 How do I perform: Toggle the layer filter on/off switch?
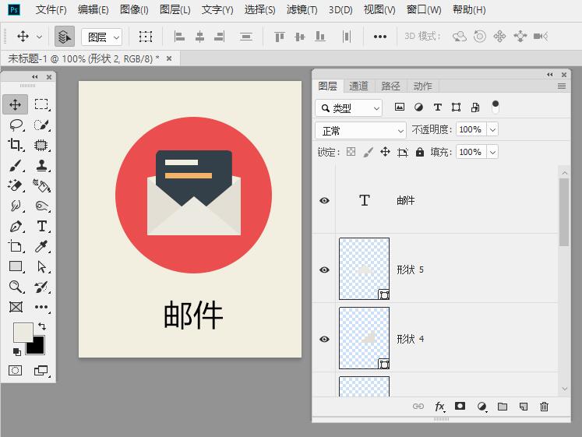click(496, 107)
